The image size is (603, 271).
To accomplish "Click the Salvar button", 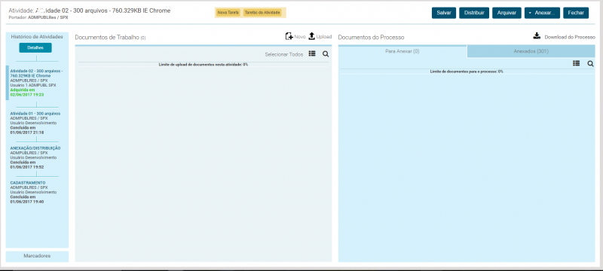I will pyautogui.click(x=444, y=13).
